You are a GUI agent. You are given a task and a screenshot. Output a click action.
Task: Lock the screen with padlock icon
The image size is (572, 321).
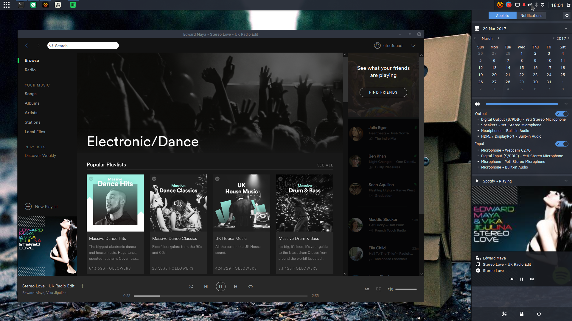[522, 314]
